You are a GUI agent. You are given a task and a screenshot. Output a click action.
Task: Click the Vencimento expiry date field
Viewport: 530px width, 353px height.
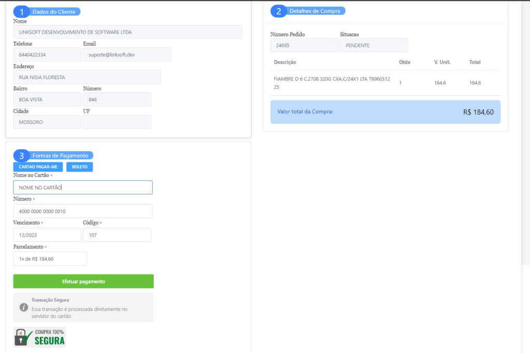pos(47,235)
